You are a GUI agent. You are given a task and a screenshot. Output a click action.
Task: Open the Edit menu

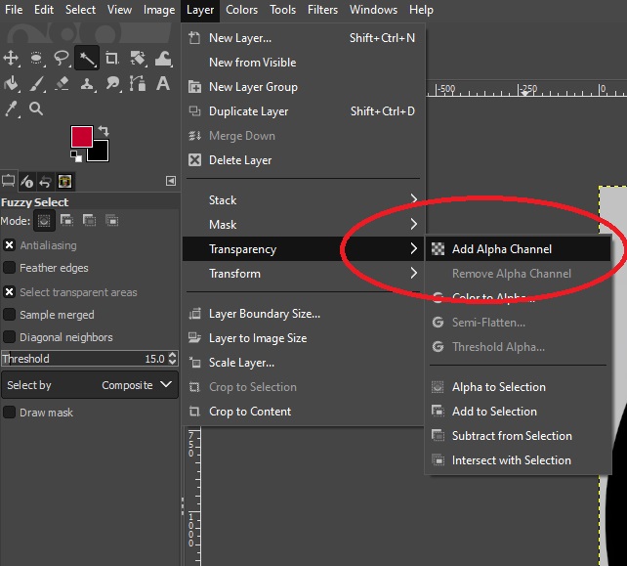click(44, 10)
